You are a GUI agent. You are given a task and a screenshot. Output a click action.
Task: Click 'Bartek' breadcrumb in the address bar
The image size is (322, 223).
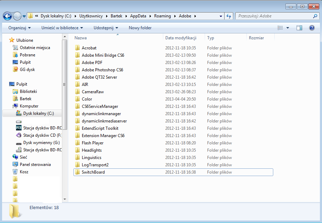(x=116, y=16)
